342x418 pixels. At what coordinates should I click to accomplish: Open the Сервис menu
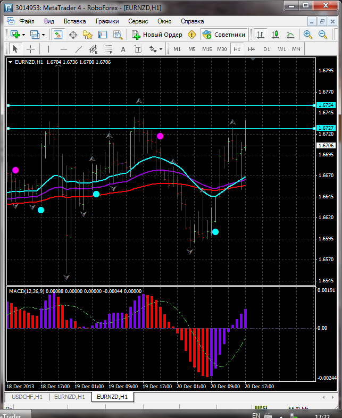[x=138, y=21]
